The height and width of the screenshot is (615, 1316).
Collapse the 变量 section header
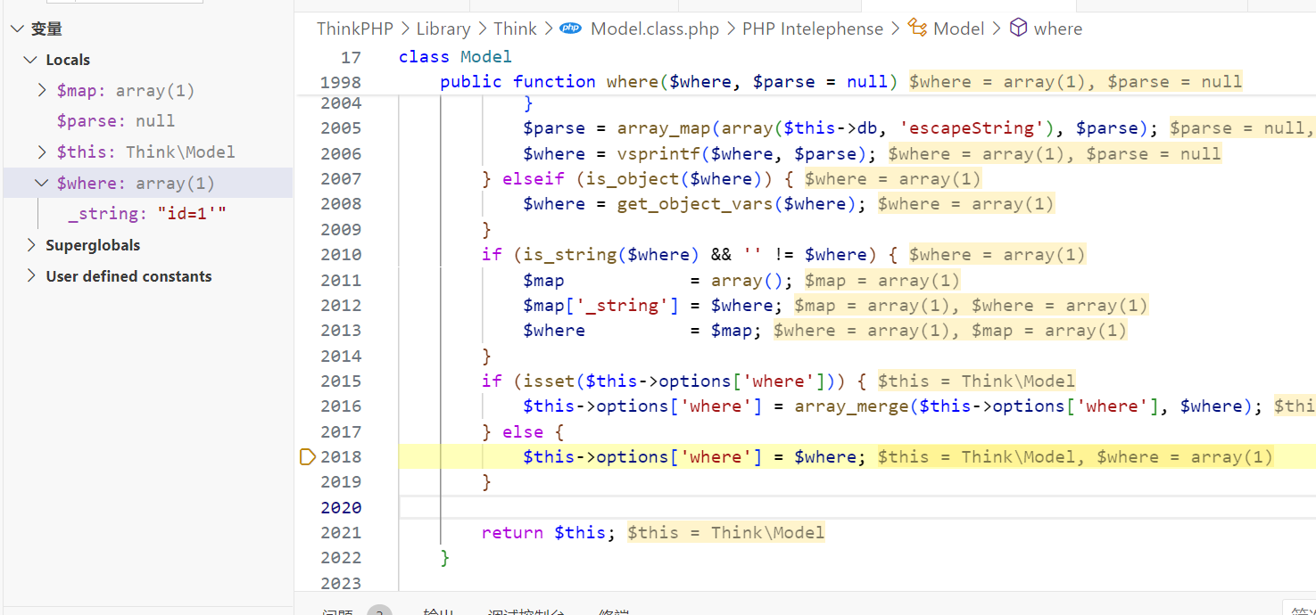(18, 29)
